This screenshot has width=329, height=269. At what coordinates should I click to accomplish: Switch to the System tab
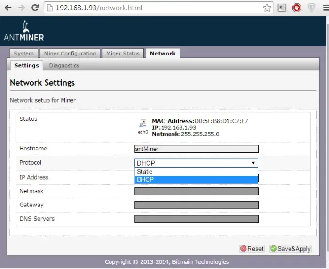(23, 54)
